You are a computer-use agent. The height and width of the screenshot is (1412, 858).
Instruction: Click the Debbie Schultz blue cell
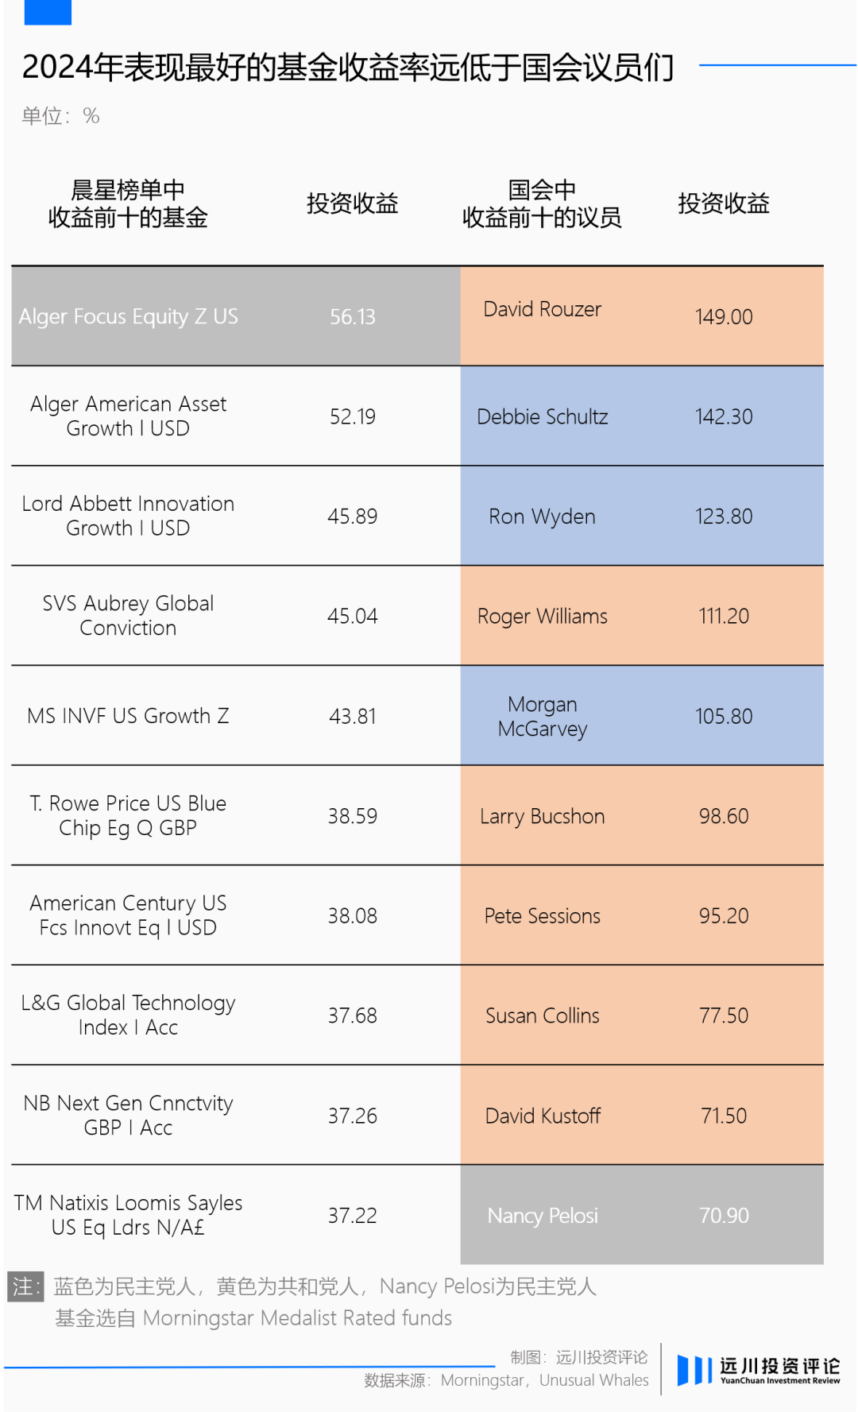[642, 416]
